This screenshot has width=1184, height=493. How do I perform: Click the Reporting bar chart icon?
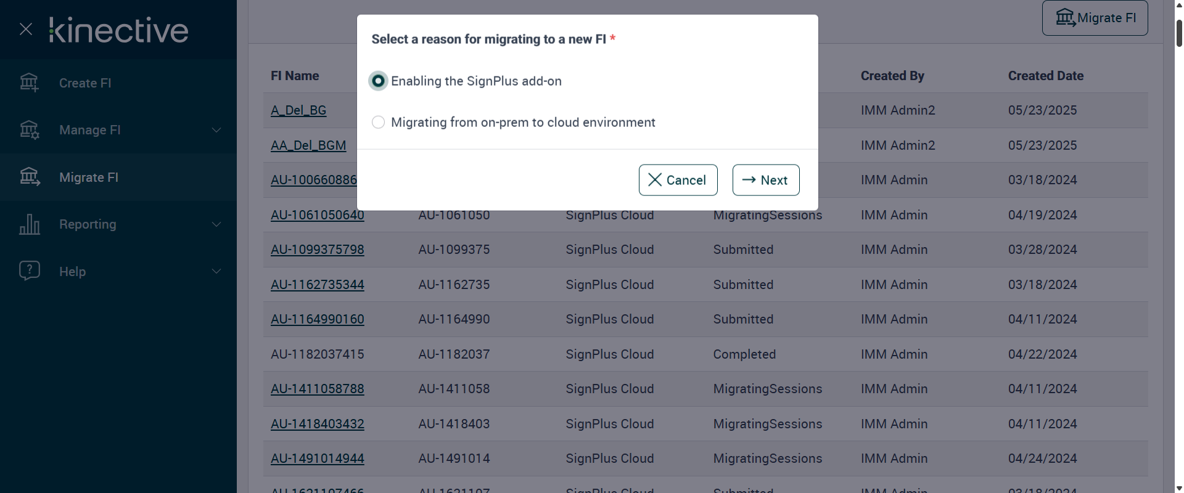(x=29, y=224)
